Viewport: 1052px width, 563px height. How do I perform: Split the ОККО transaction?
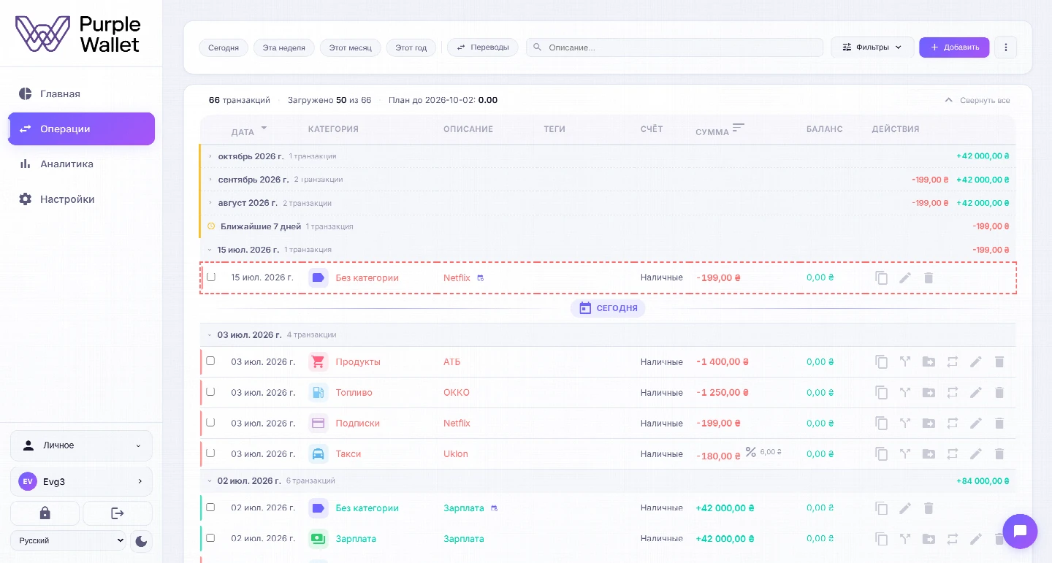tap(905, 392)
